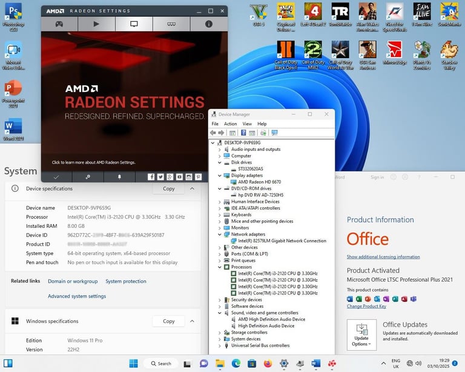Open the Eyefinity tab in Radeon Settings
The height and width of the screenshot is (372, 465).
171,24
